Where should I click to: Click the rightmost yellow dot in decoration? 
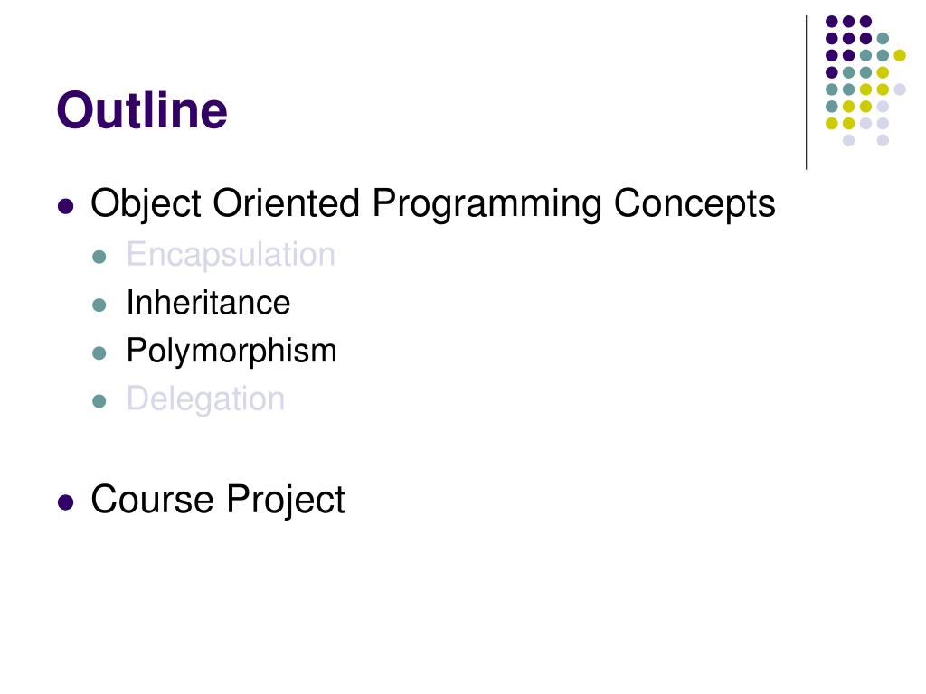click(900, 55)
